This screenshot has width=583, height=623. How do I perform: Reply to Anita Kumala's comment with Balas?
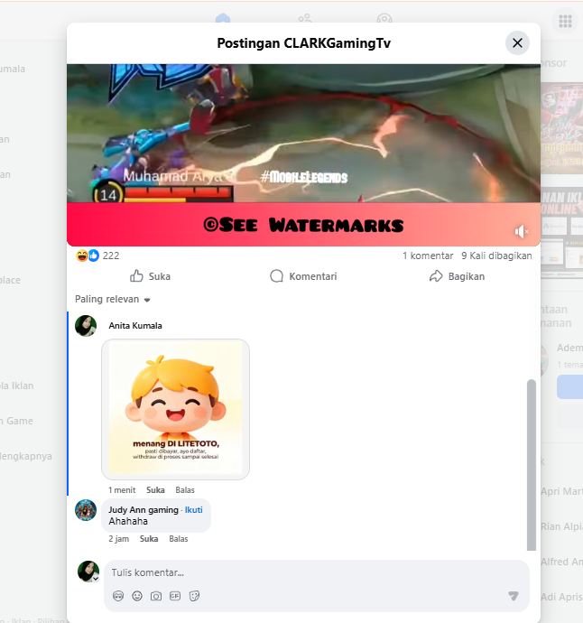(x=185, y=490)
